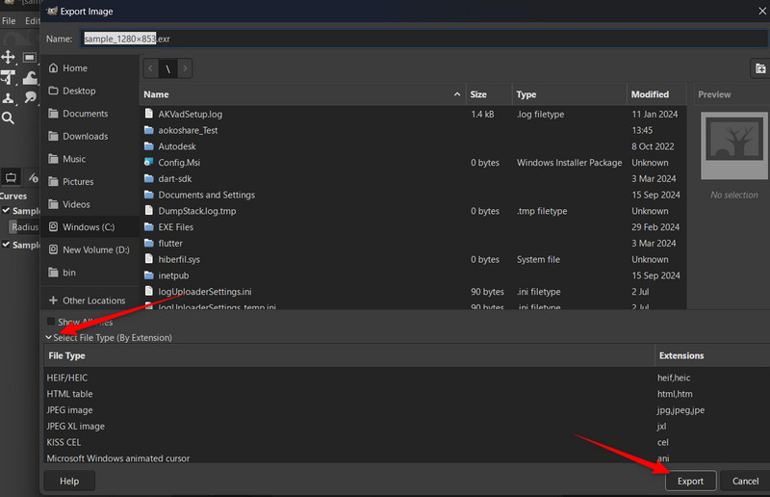
Task: Toggle the second Sample checkbox in Curves panel
Action: [6, 245]
